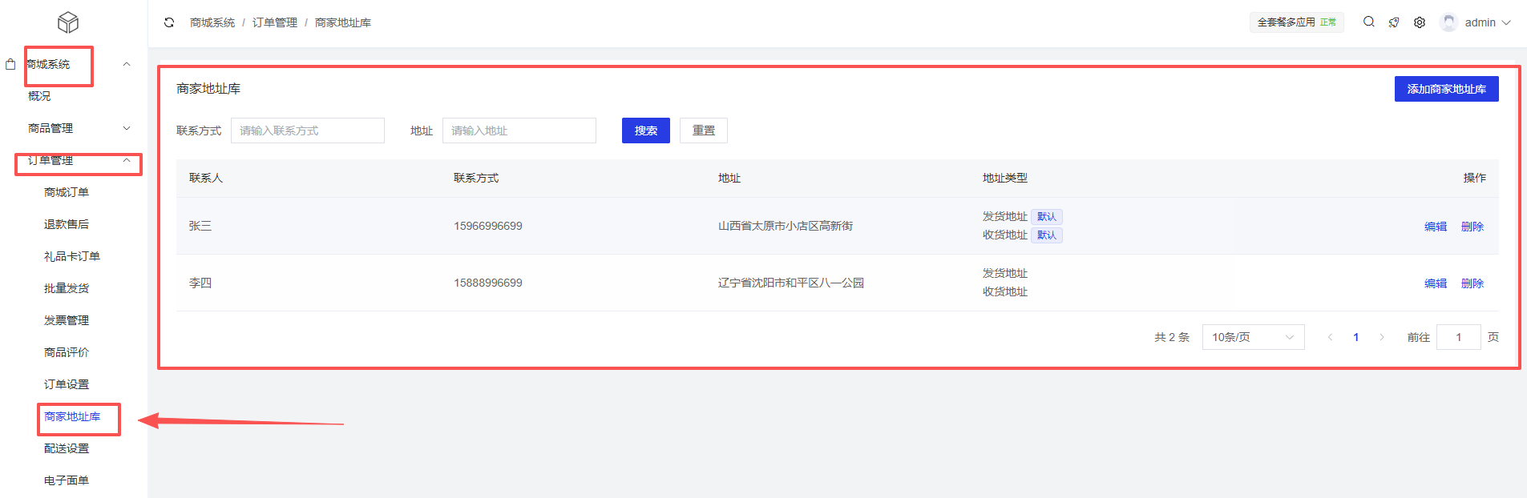Go to next page arrow in pagination

point(1382,337)
